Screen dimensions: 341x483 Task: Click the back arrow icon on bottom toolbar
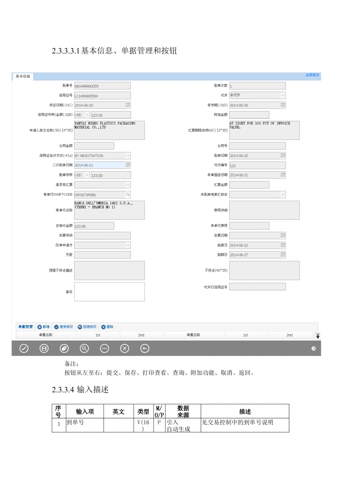(x=145, y=349)
